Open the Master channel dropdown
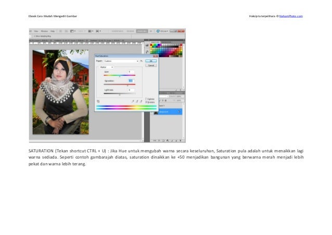332x235 pixels. [107, 67]
